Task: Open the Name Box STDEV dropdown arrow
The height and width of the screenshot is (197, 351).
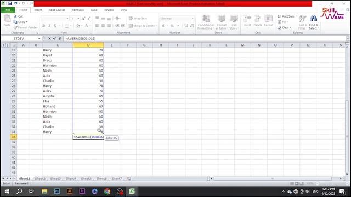Action: click(39, 39)
